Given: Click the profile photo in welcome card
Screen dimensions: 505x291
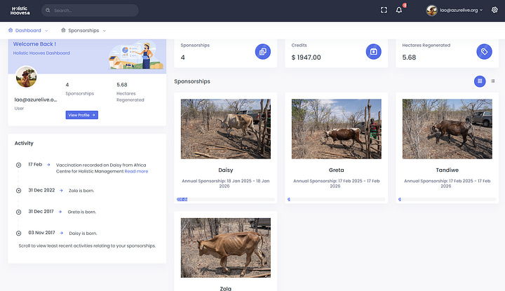Looking at the screenshot, I should pyautogui.click(x=26, y=77).
